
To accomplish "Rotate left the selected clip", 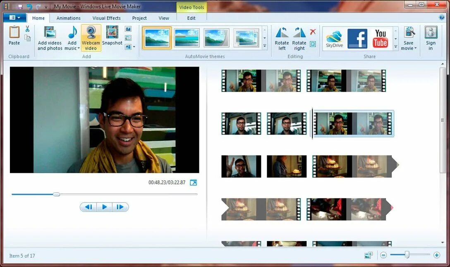I will pyautogui.click(x=282, y=38).
